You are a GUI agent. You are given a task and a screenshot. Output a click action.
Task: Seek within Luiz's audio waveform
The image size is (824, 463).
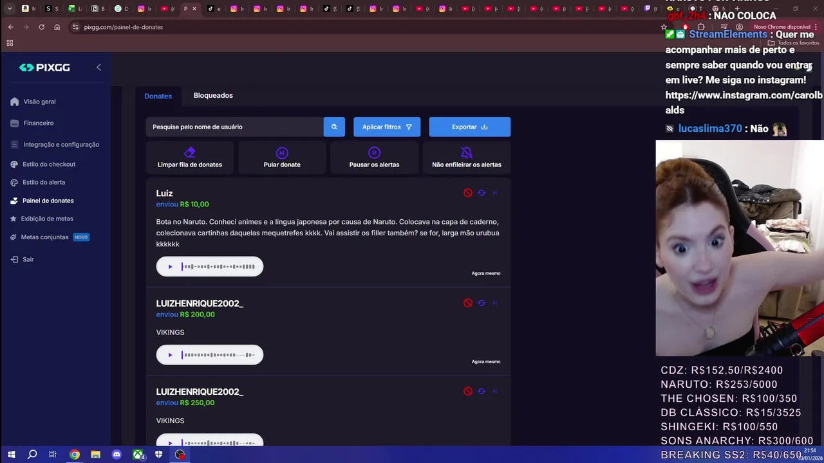218,267
